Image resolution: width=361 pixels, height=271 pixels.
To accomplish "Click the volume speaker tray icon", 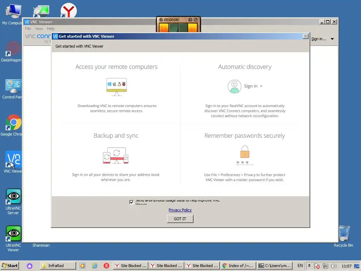I will point(334,266).
